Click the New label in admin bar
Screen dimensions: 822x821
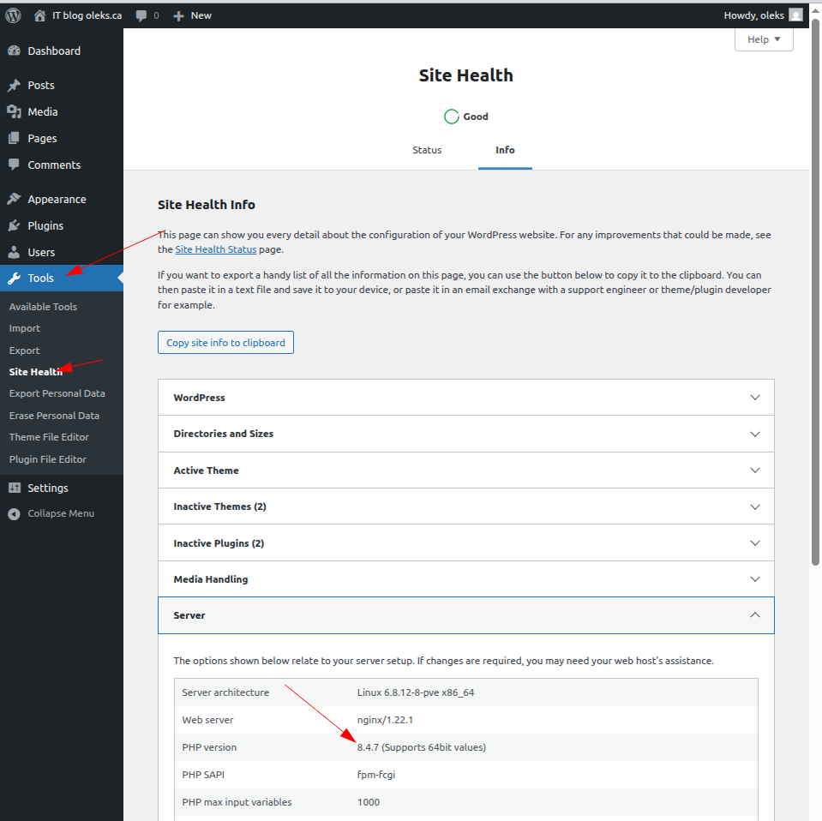point(201,15)
